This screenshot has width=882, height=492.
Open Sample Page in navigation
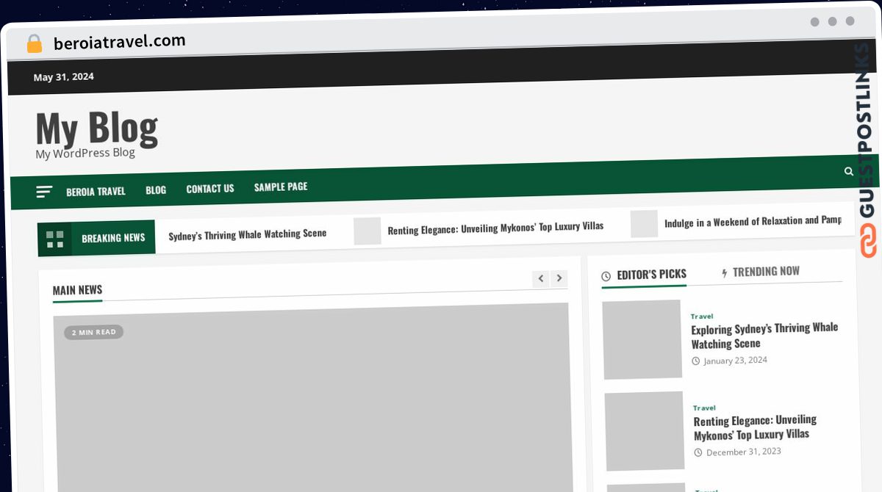point(281,187)
